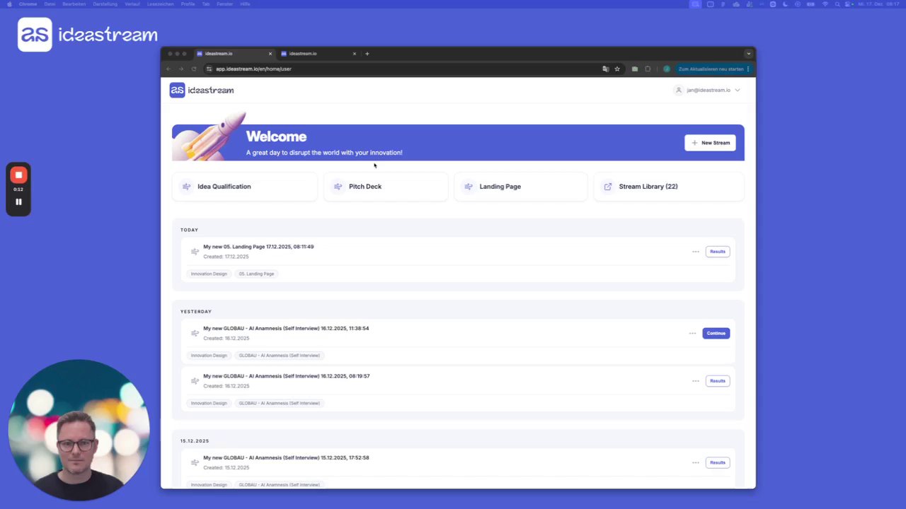Open the browser extensions icon

click(x=648, y=69)
